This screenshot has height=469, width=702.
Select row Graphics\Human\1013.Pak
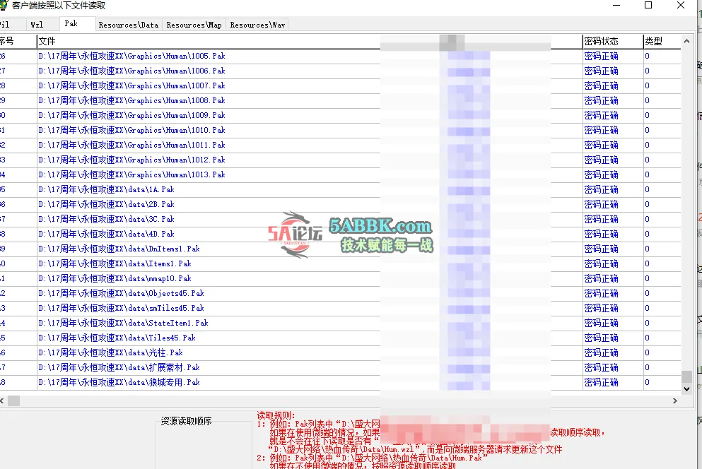(340, 174)
